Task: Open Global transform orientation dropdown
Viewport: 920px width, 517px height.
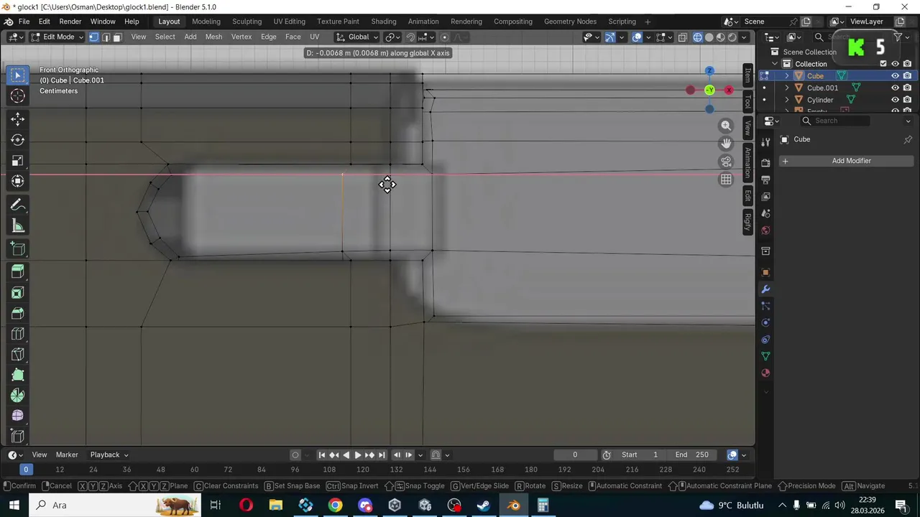Action: [x=357, y=37]
